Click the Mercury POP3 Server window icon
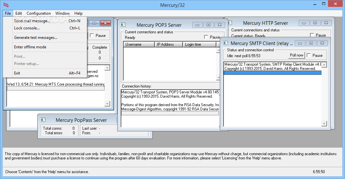 pos(123,25)
